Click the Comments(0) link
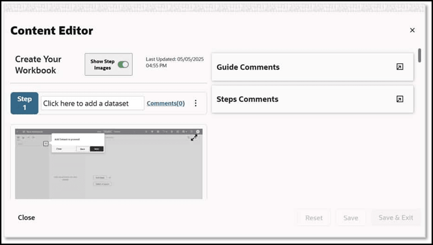 point(166,103)
